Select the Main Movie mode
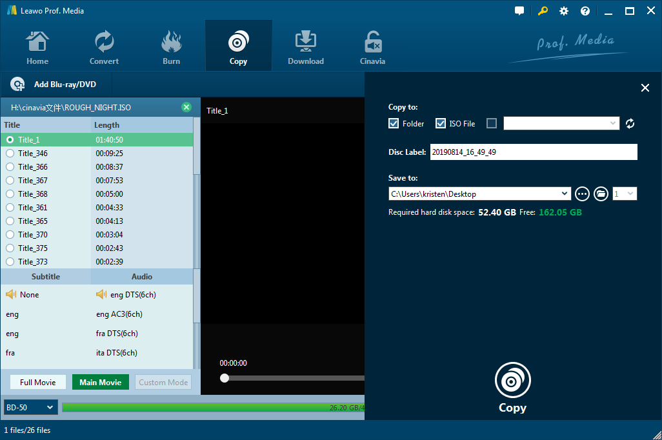 100,382
